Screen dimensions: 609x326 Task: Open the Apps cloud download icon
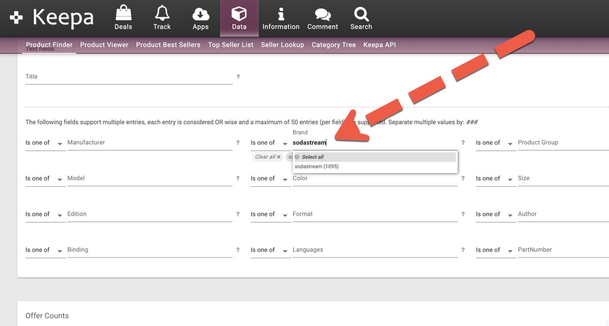(x=200, y=14)
